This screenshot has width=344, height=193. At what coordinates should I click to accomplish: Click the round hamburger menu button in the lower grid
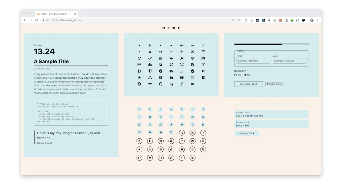[x=203, y=117]
